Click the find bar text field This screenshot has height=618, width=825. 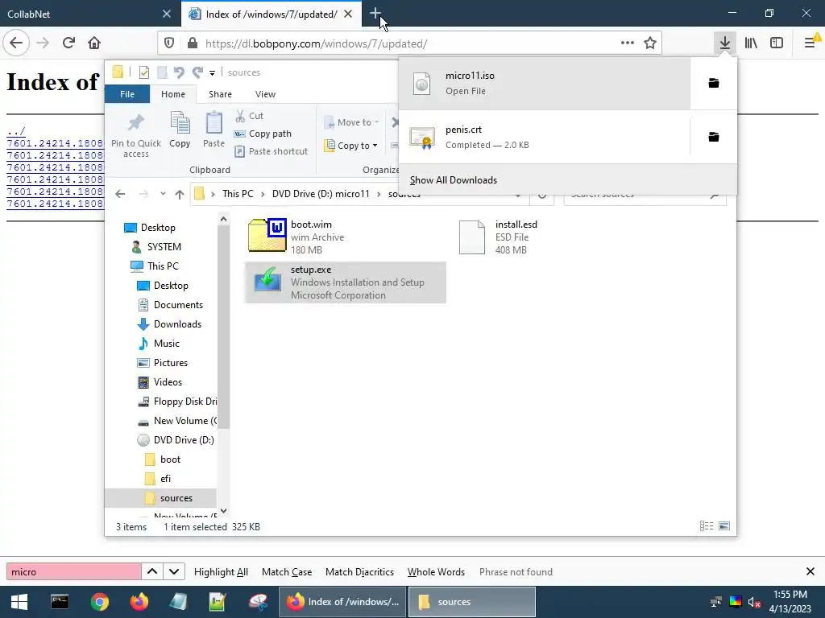[x=73, y=572]
